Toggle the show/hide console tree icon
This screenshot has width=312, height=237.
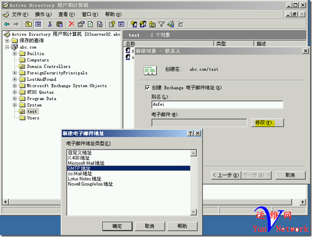pyautogui.click(x=38, y=24)
